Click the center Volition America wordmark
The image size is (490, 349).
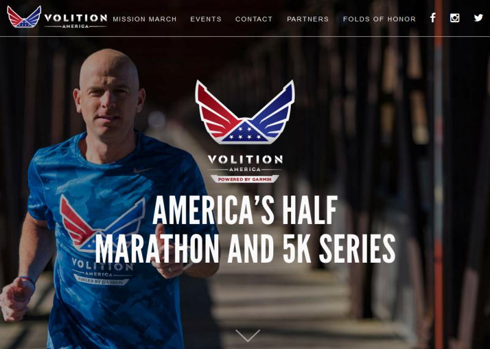(x=245, y=163)
